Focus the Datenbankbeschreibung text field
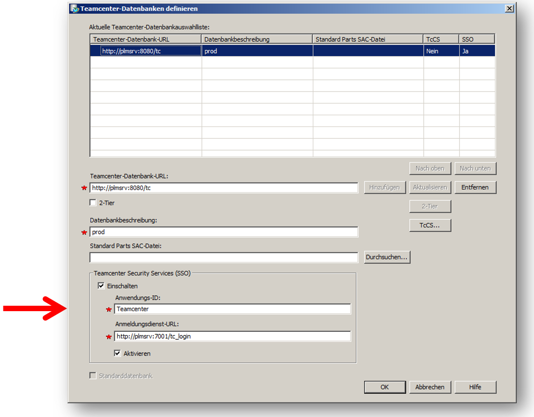This screenshot has width=534, height=417. 224,232
